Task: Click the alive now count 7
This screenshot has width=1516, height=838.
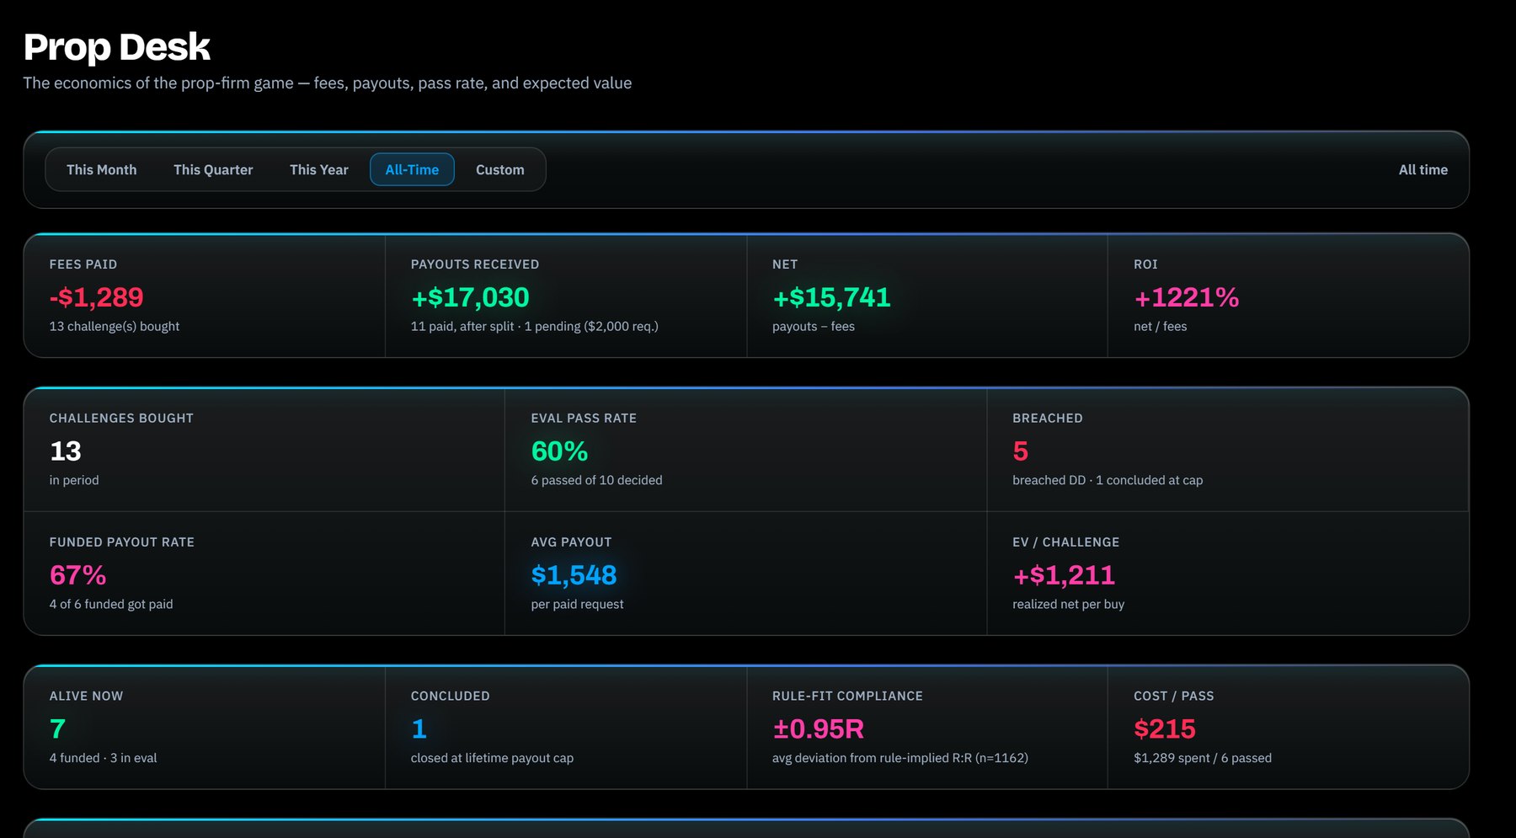Action: coord(57,729)
